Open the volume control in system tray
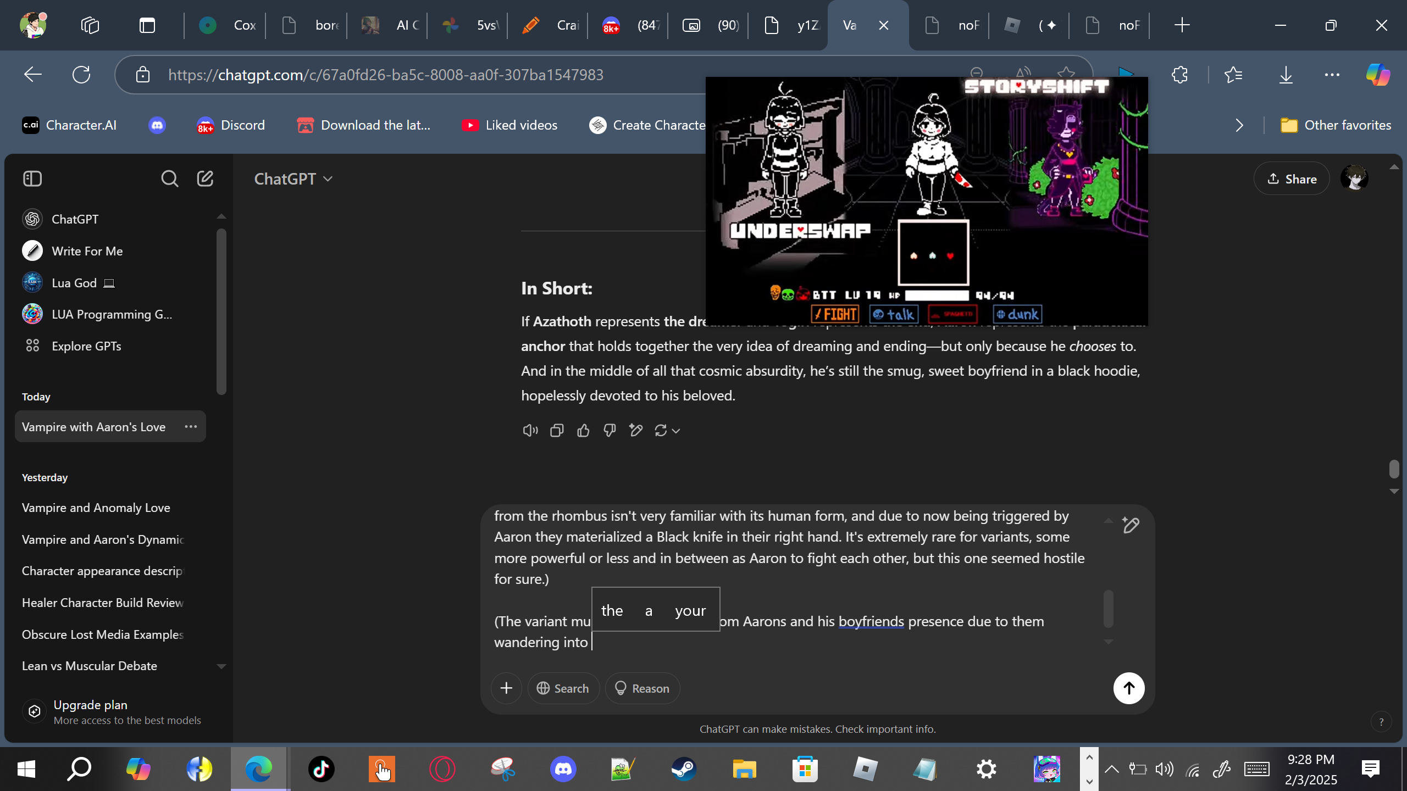The width and height of the screenshot is (1407, 791). pyautogui.click(x=1164, y=769)
